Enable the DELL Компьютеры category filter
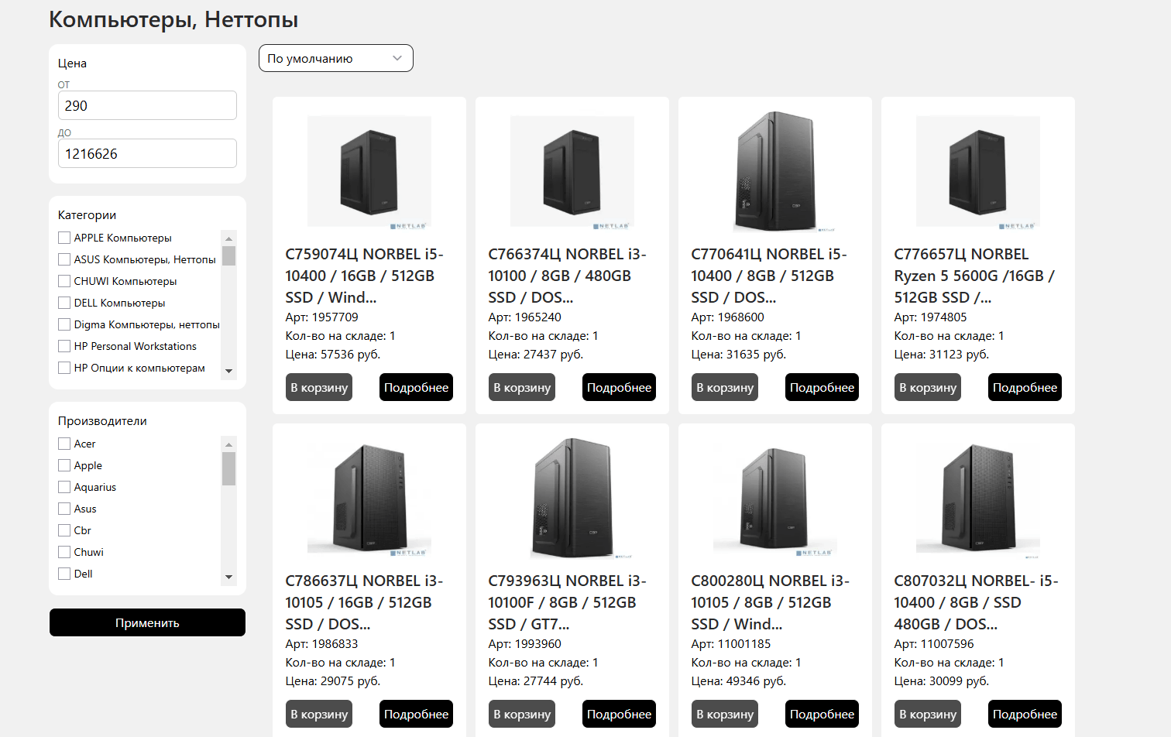 [64, 303]
